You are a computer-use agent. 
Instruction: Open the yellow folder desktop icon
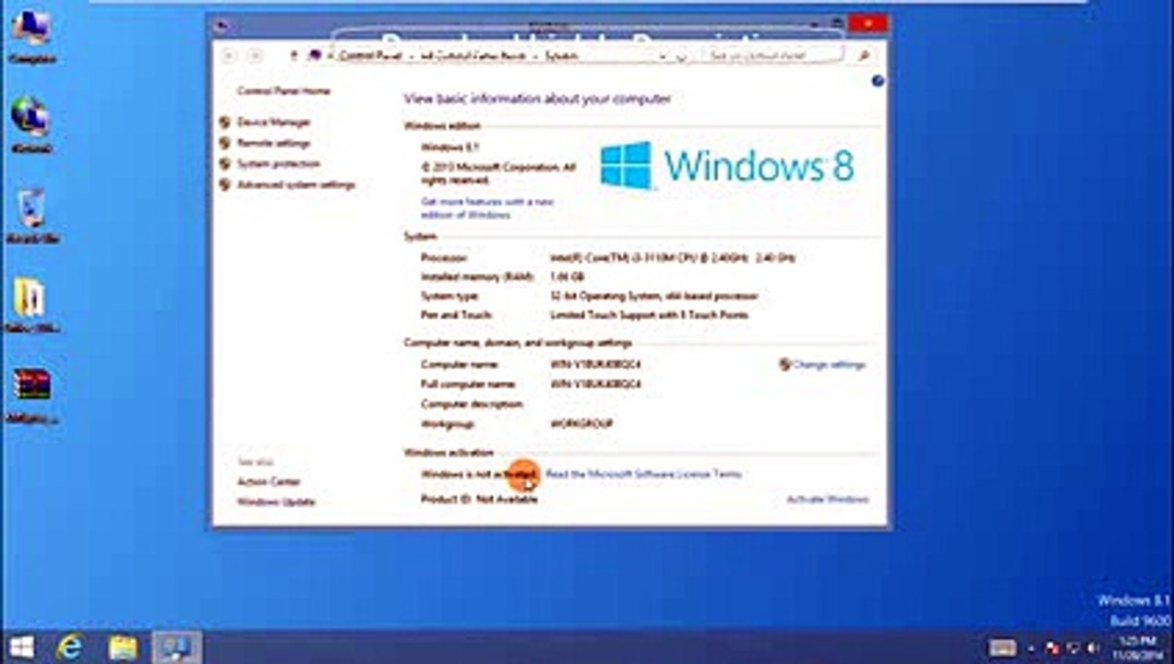tap(31, 304)
